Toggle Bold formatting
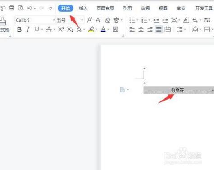214x170 pixels. [x=19, y=29]
